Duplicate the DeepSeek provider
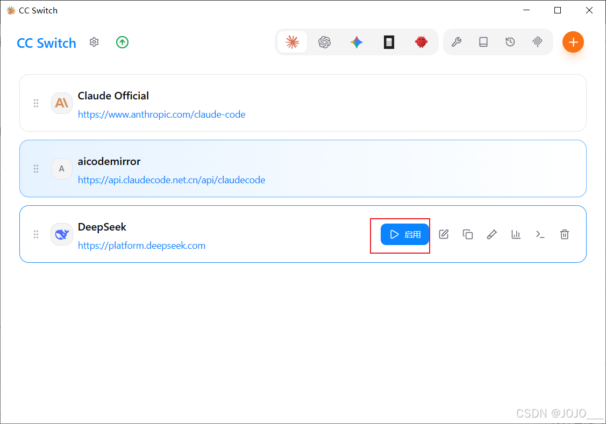This screenshot has height=424, width=606. tap(468, 234)
